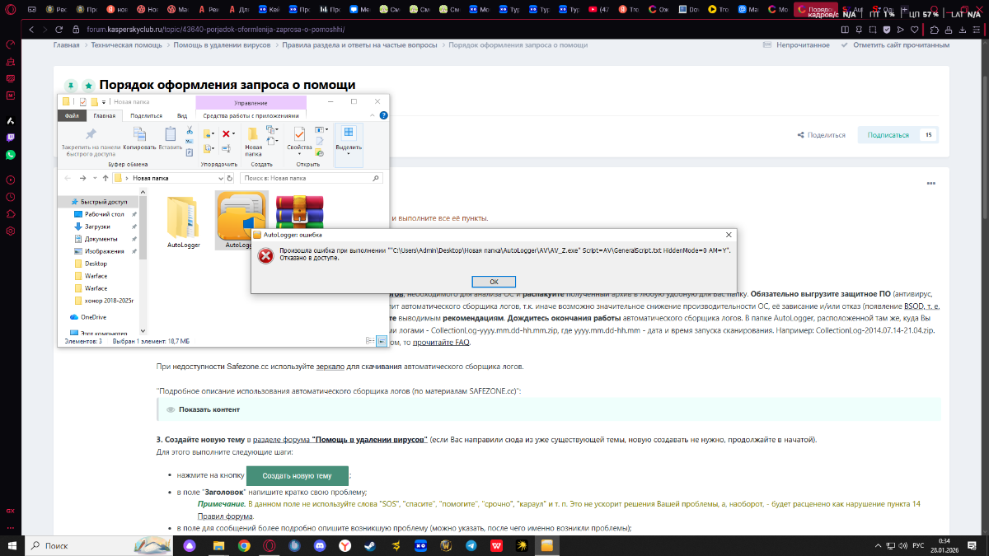
Task: Open Twitch in the Opera sidebar
Action: [x=10, y=138]
